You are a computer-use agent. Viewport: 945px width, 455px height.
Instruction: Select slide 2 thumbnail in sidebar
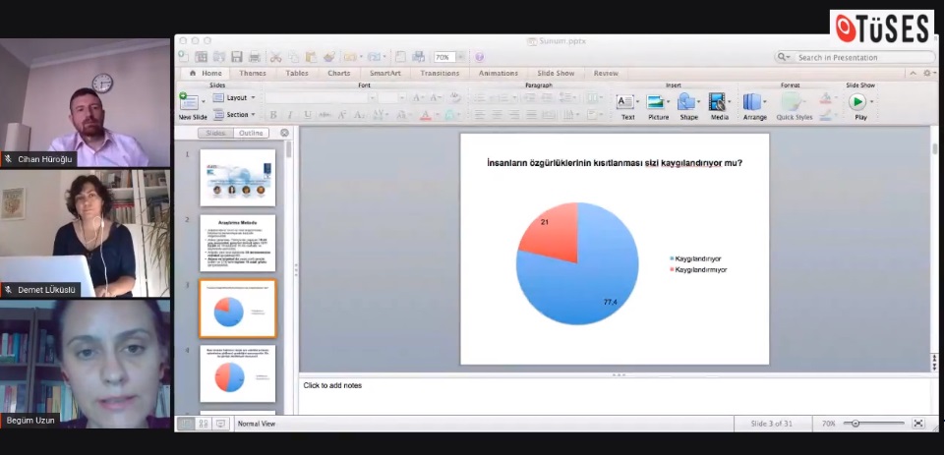[237, 243]
